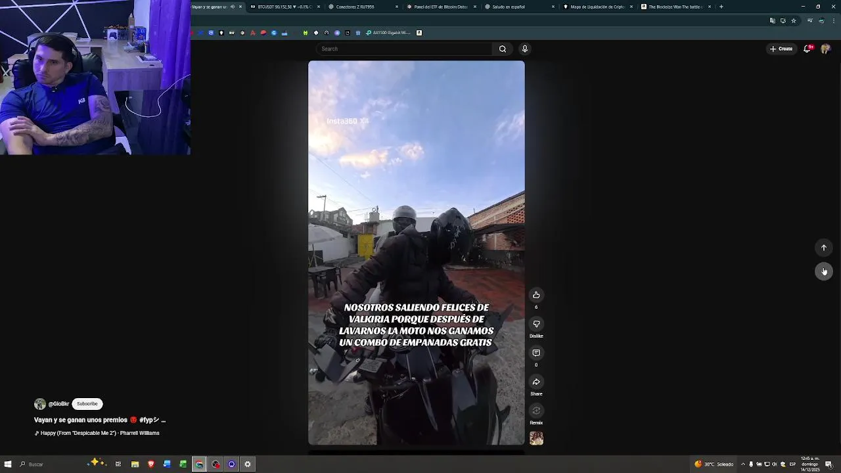Screen dimensions: 841x473
Task: Open a new browser tab
Action: (721, 7)
